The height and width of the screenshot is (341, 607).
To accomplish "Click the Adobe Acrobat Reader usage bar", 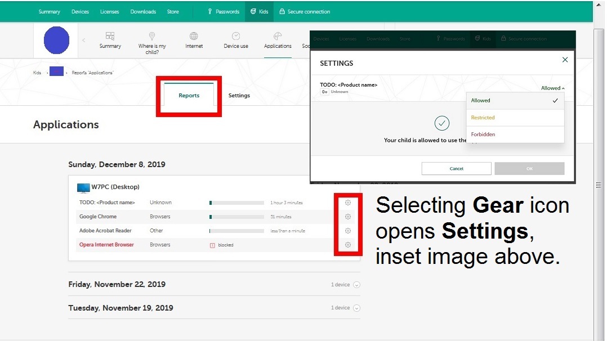I will coord(236,231).
